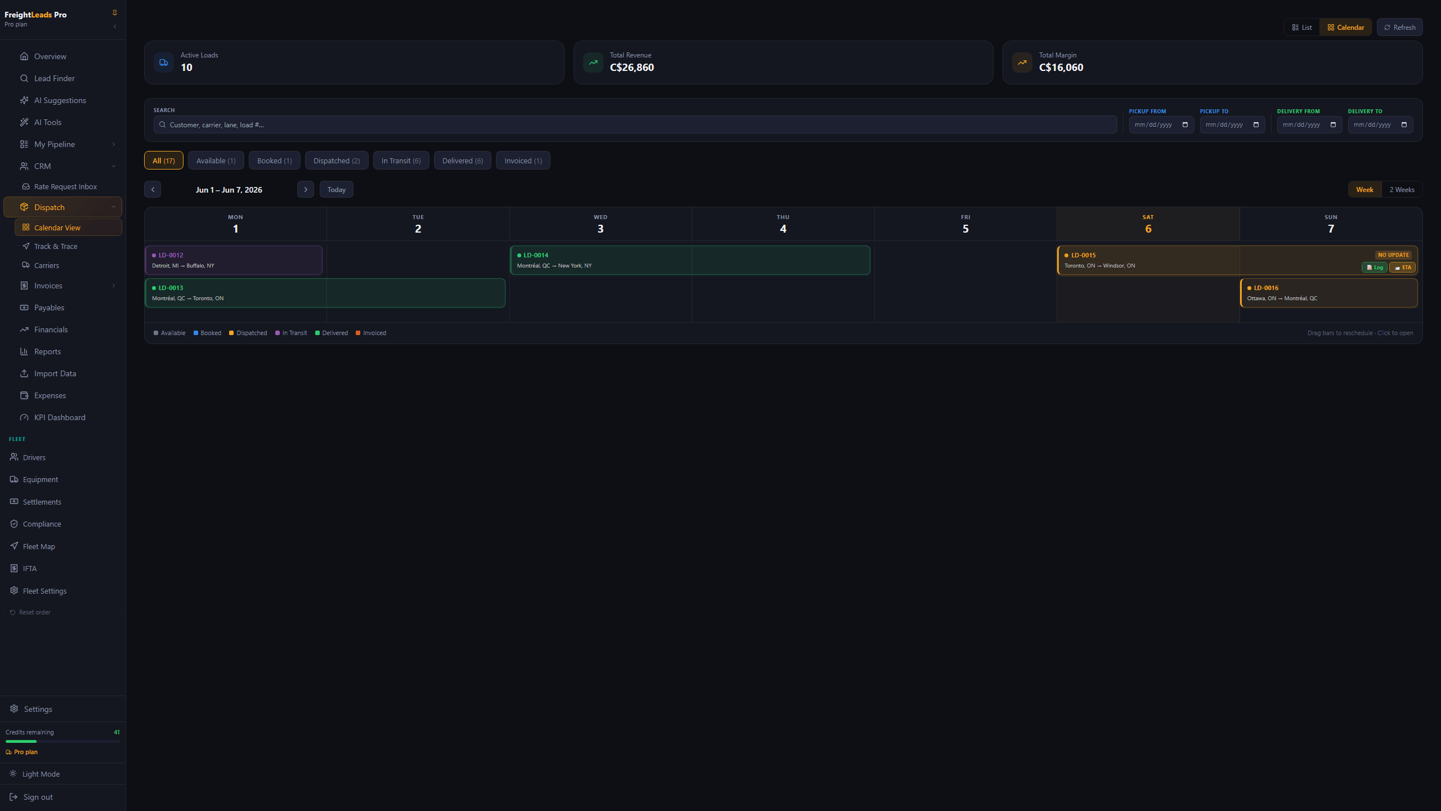Pin the sidebar with the pin icon
The image size is (1441, 811).
[115, 12]
